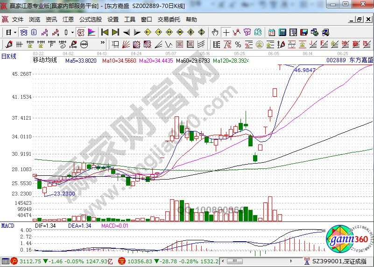374x267 pixels.
Task: Select the Gann fan lines tool
Action: (x=126, y=44)
